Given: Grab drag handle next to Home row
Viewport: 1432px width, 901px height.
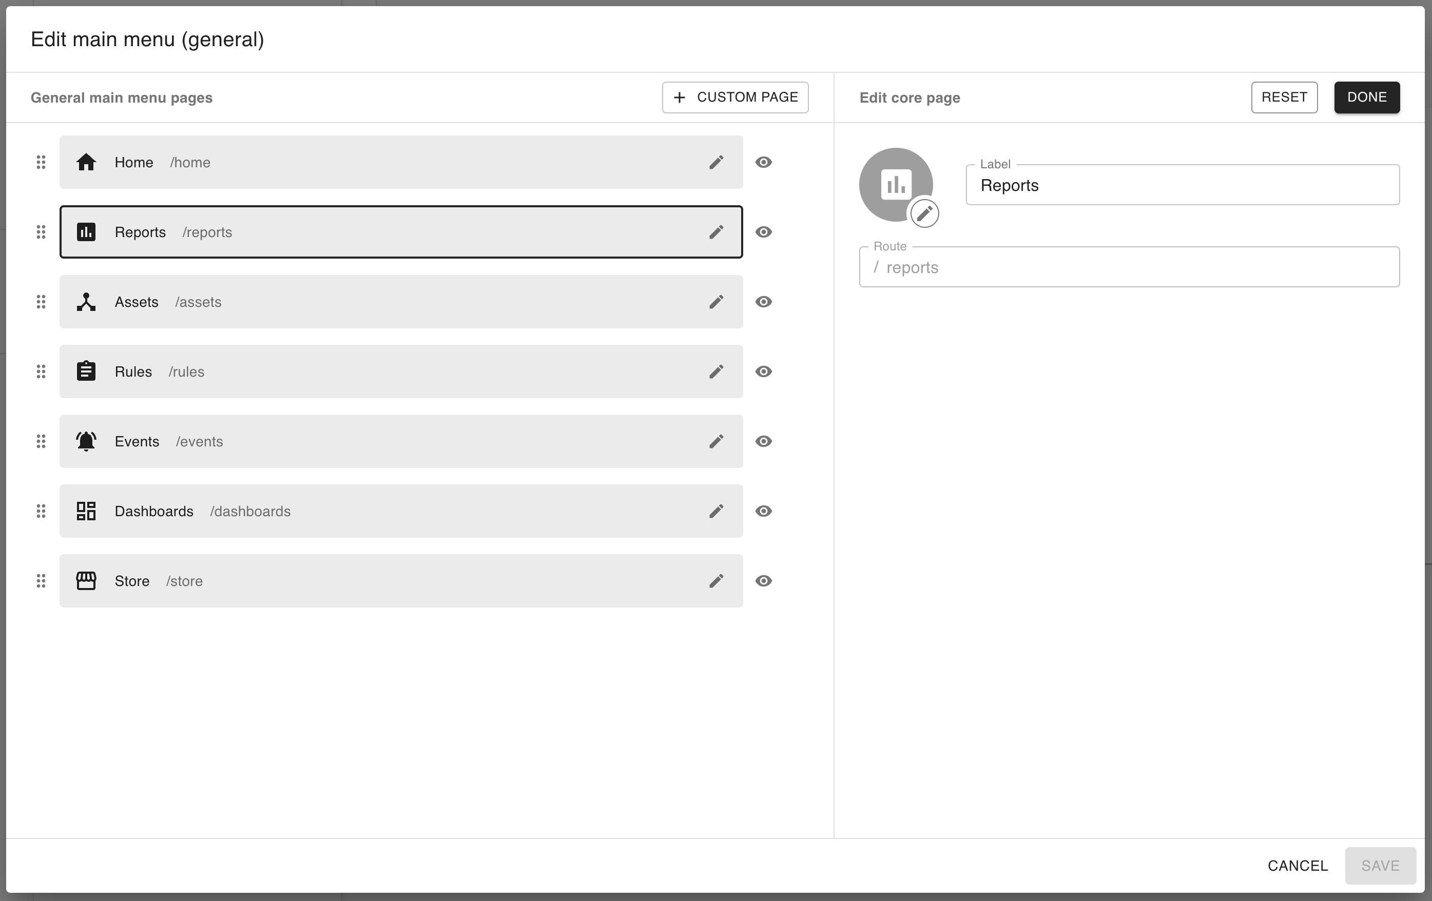Looking at the screenshot, I should [x=41, y=162].
